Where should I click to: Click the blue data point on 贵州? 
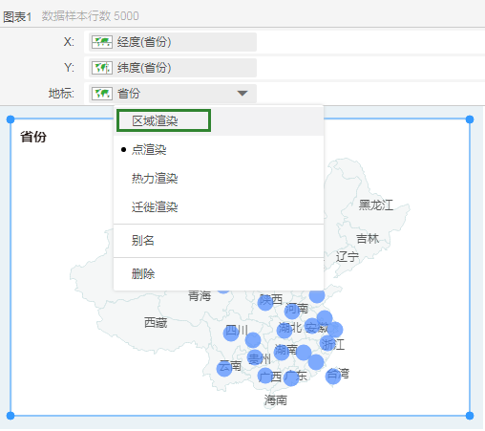pyautogui.click(x=255, y=357)
